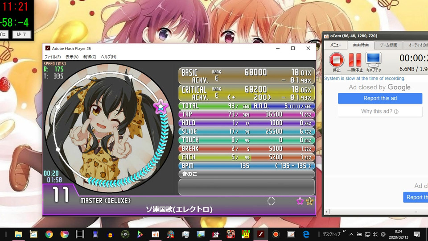Click the oCam red circle taskbar icon
Screen dimensions: 428x241
[x=276, y=234]
